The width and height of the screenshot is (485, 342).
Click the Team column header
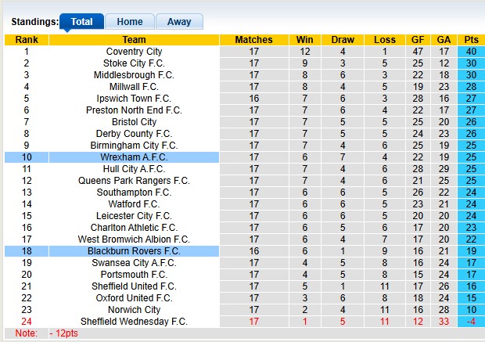click(134, 40)
